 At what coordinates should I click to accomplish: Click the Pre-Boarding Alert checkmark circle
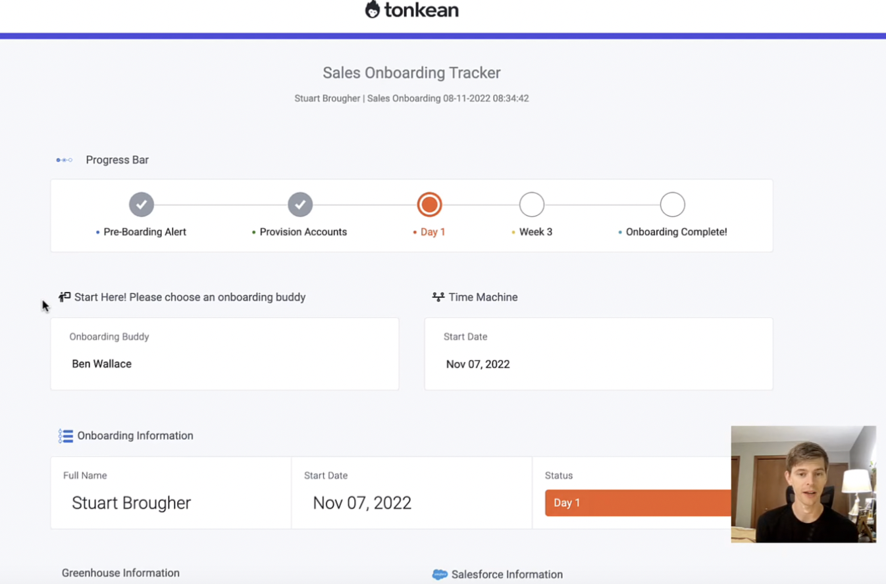tap(141, 204)
